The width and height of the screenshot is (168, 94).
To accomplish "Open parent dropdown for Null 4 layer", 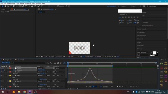I will click(x=60, y=68).
